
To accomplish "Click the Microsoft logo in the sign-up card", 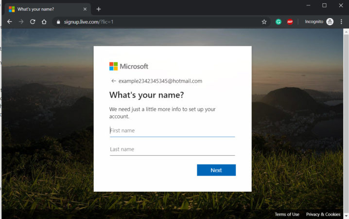I will (129, 66).
